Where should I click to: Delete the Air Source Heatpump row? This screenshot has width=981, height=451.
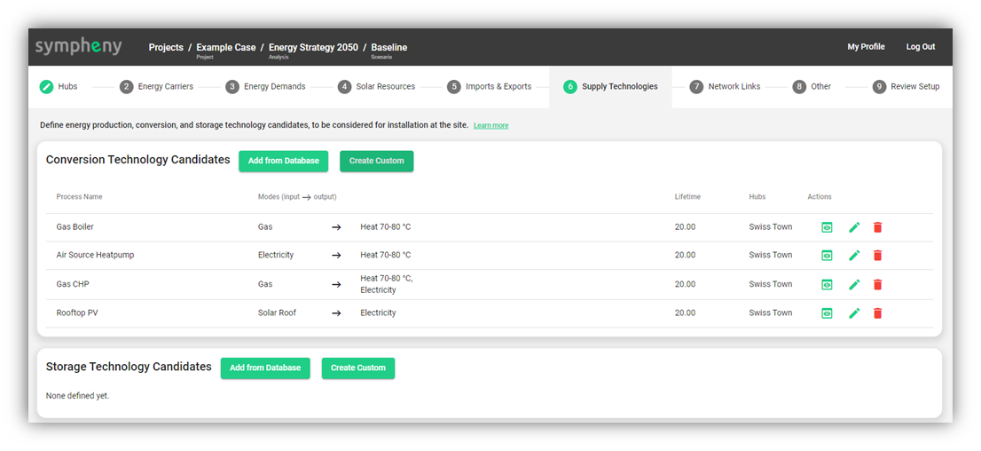click(x=877, y=256)
